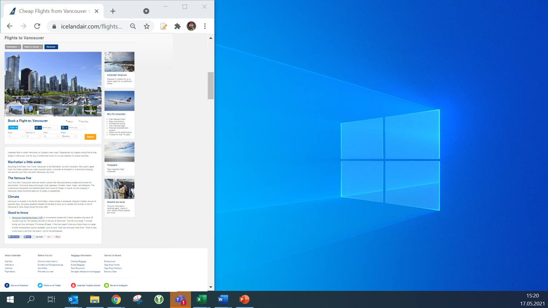Launch Excel from the taskbar
The image size is (548, 308).
(x=202, y=299)
